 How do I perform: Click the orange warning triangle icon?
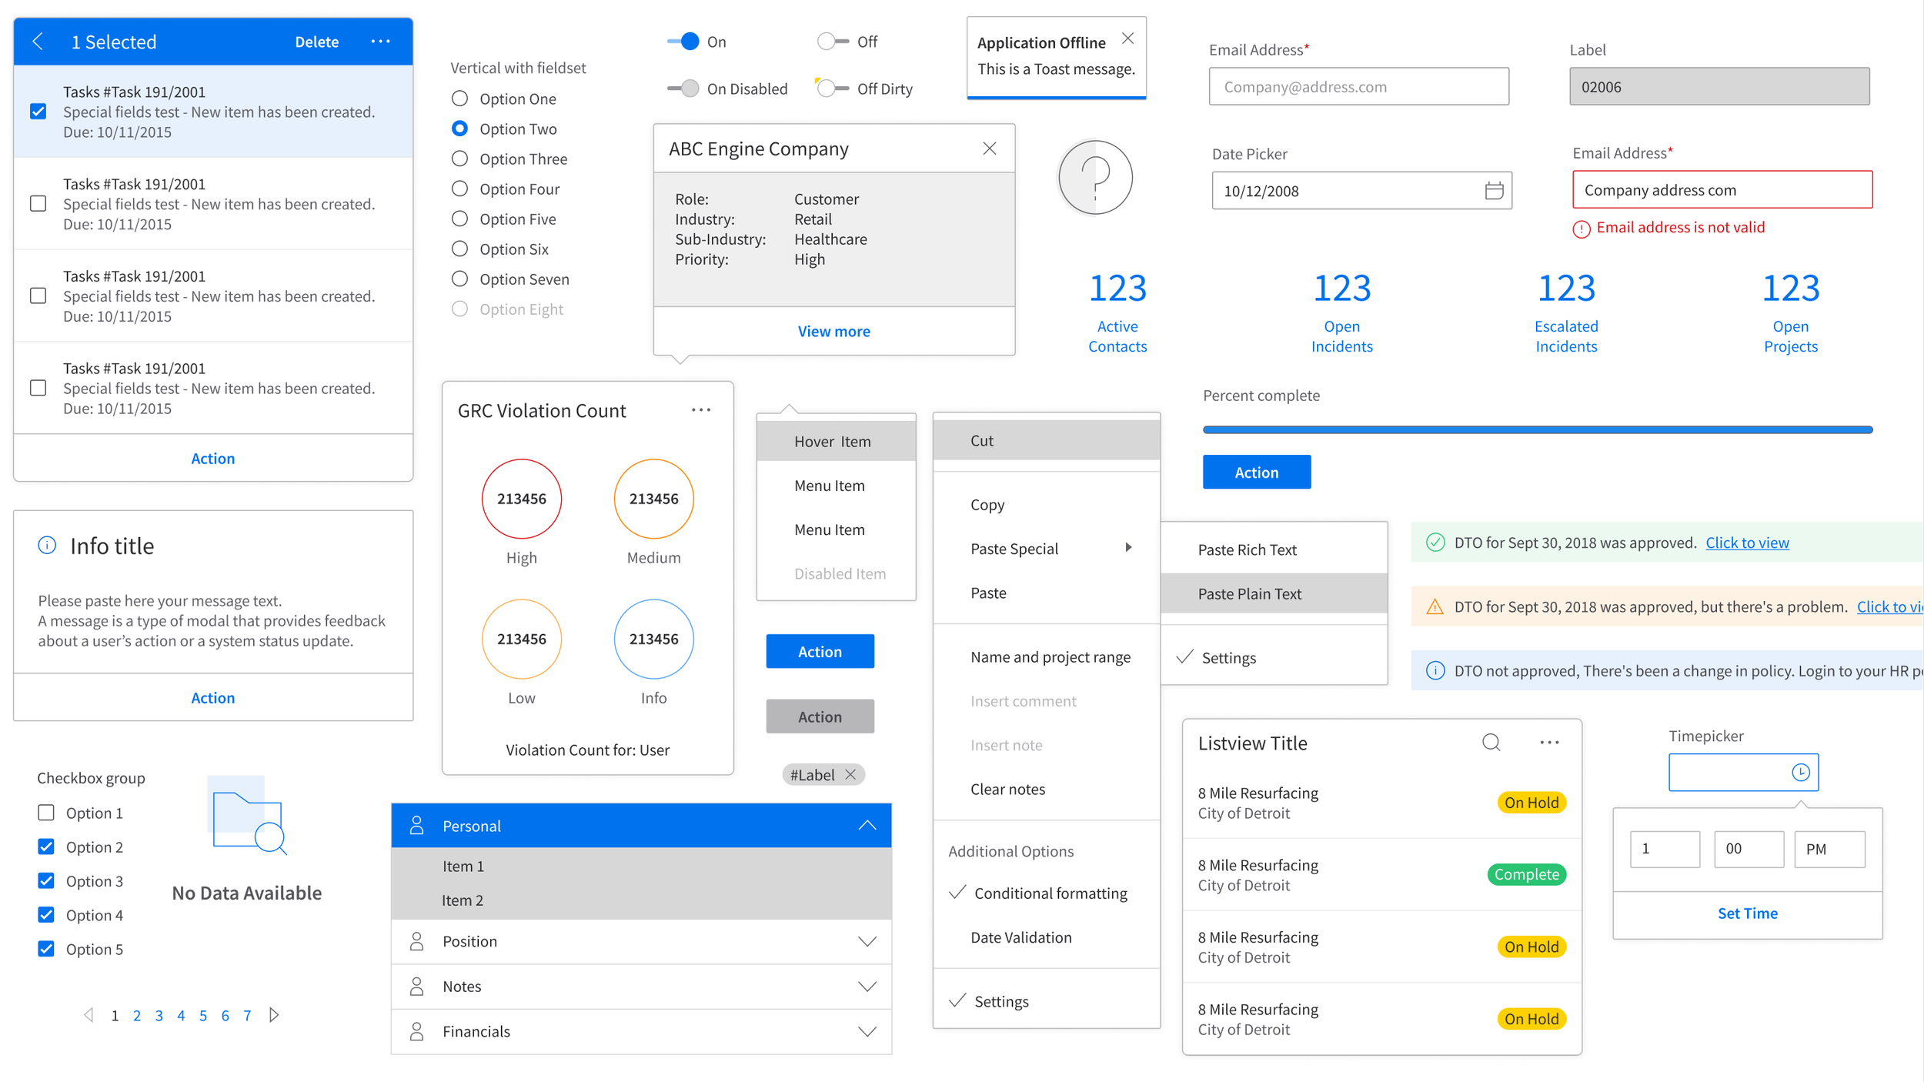pyautogui.click(x=1435, y=607)
